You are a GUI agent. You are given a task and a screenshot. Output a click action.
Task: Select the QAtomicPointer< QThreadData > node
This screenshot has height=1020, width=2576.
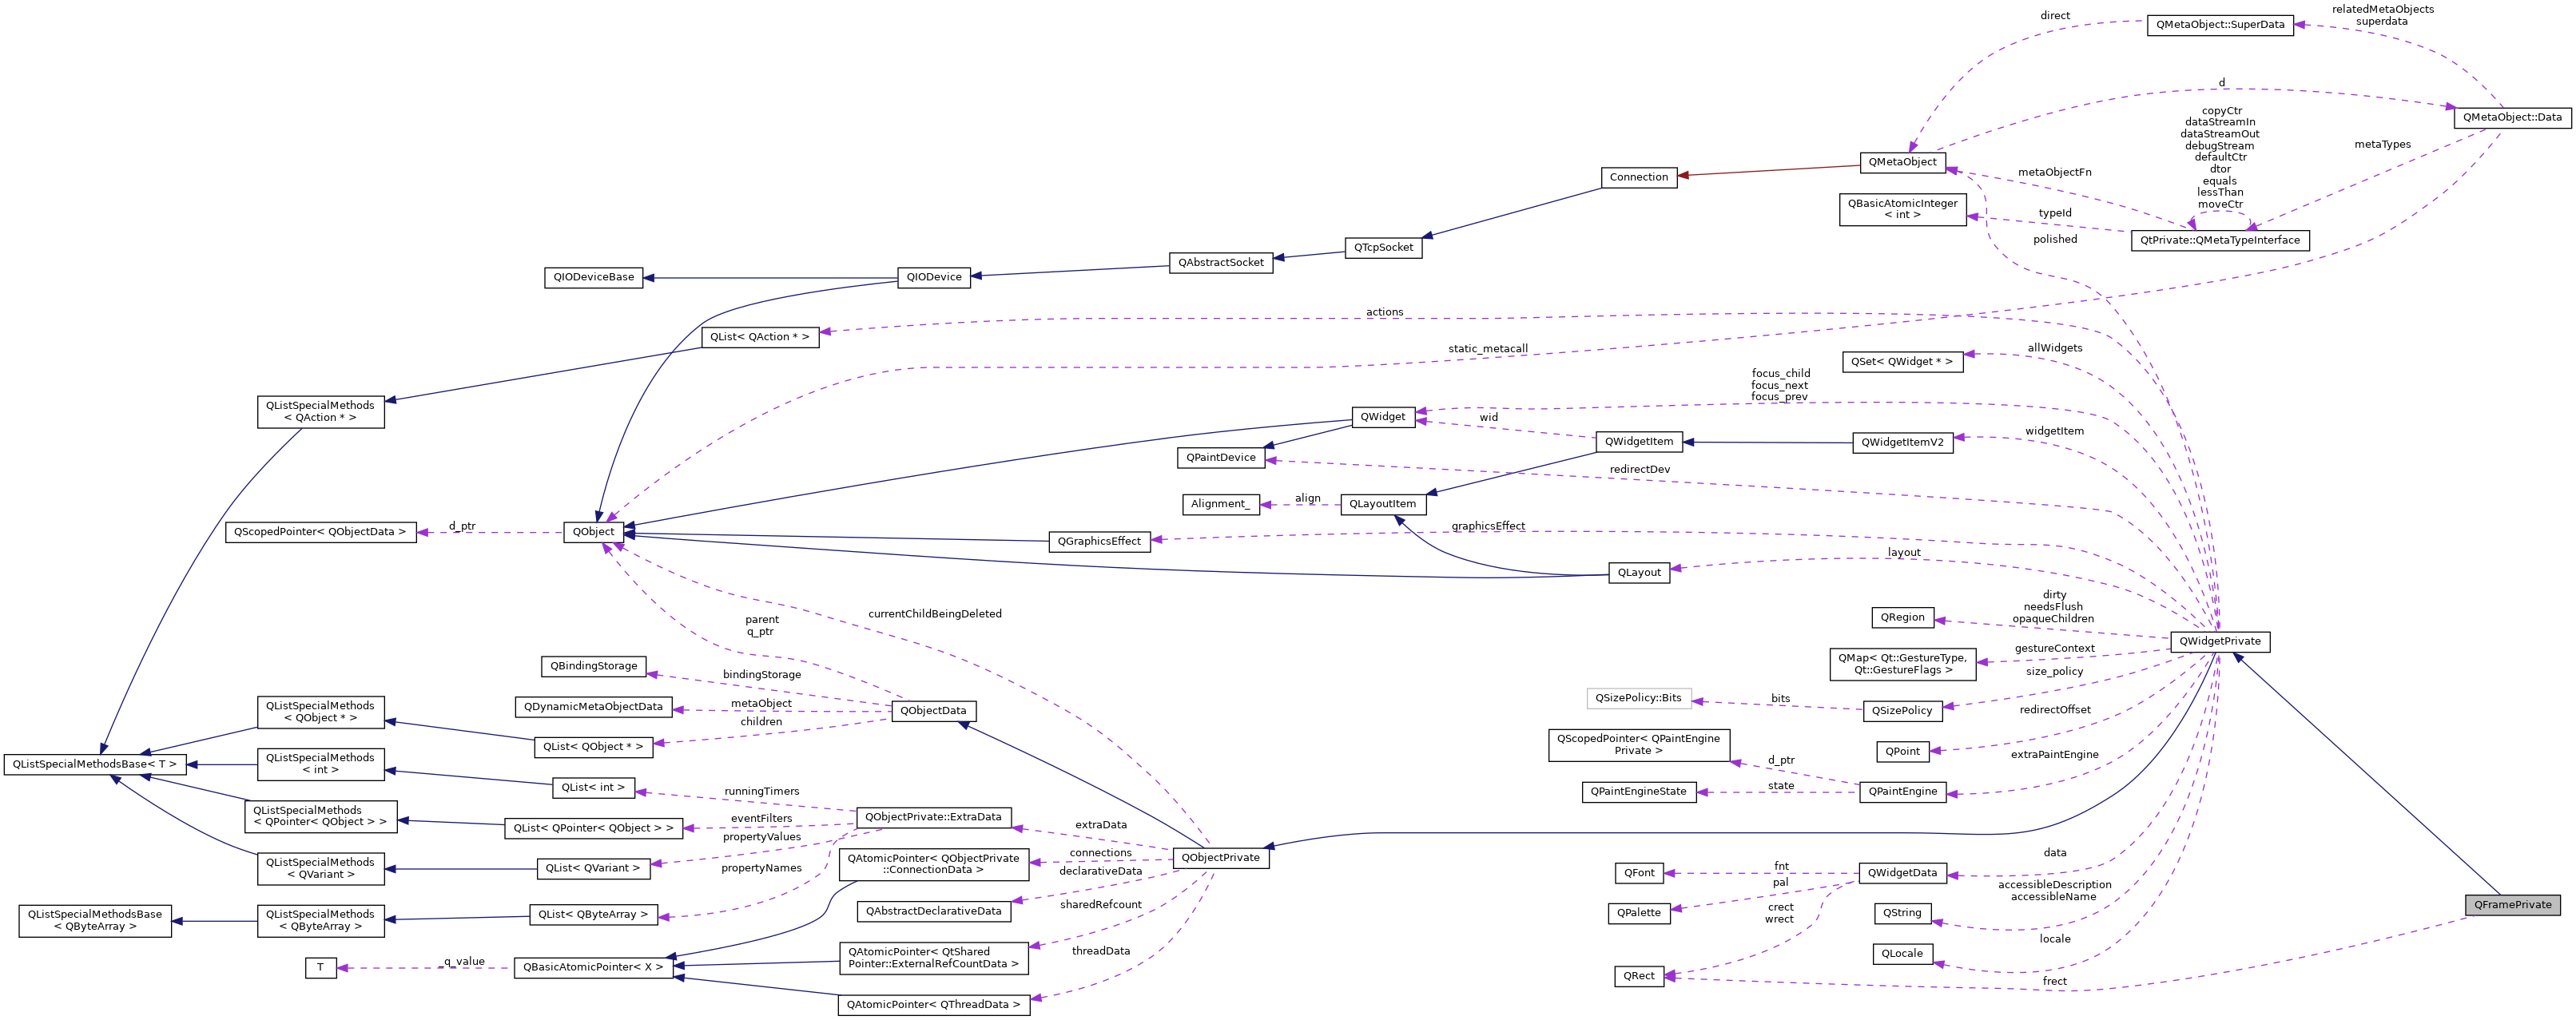click(x=933, y=1005)
